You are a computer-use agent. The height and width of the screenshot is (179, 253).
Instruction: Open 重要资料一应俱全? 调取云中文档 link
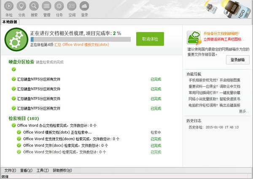tap(215, 86)
